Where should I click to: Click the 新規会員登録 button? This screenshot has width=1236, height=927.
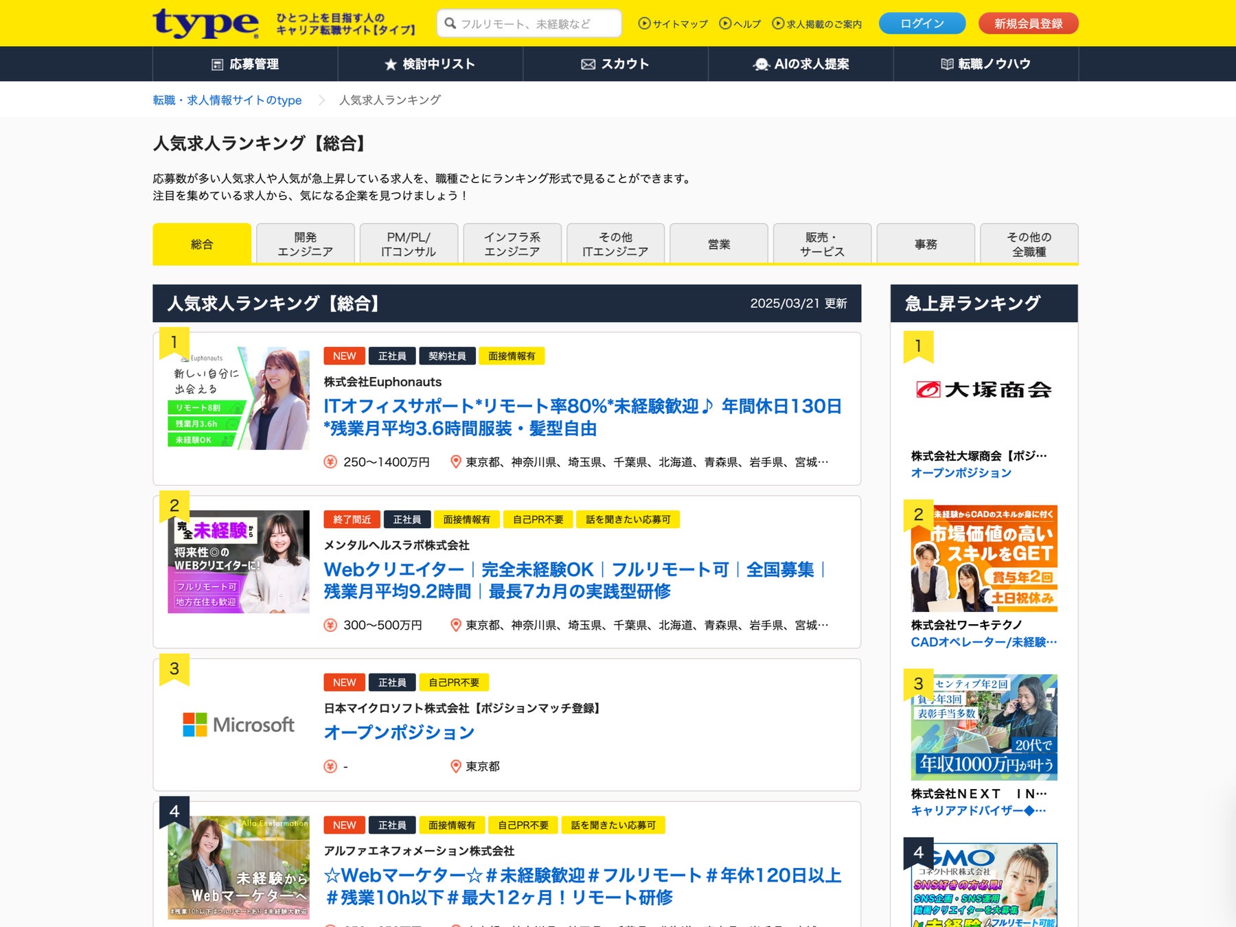pyautogui.click(x=1029, y=23)
